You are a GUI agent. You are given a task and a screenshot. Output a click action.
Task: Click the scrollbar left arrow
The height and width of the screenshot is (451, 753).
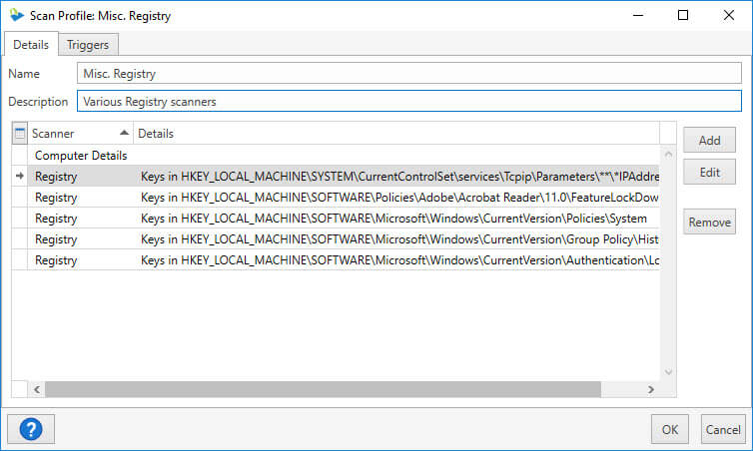click(x=37, y=389)
